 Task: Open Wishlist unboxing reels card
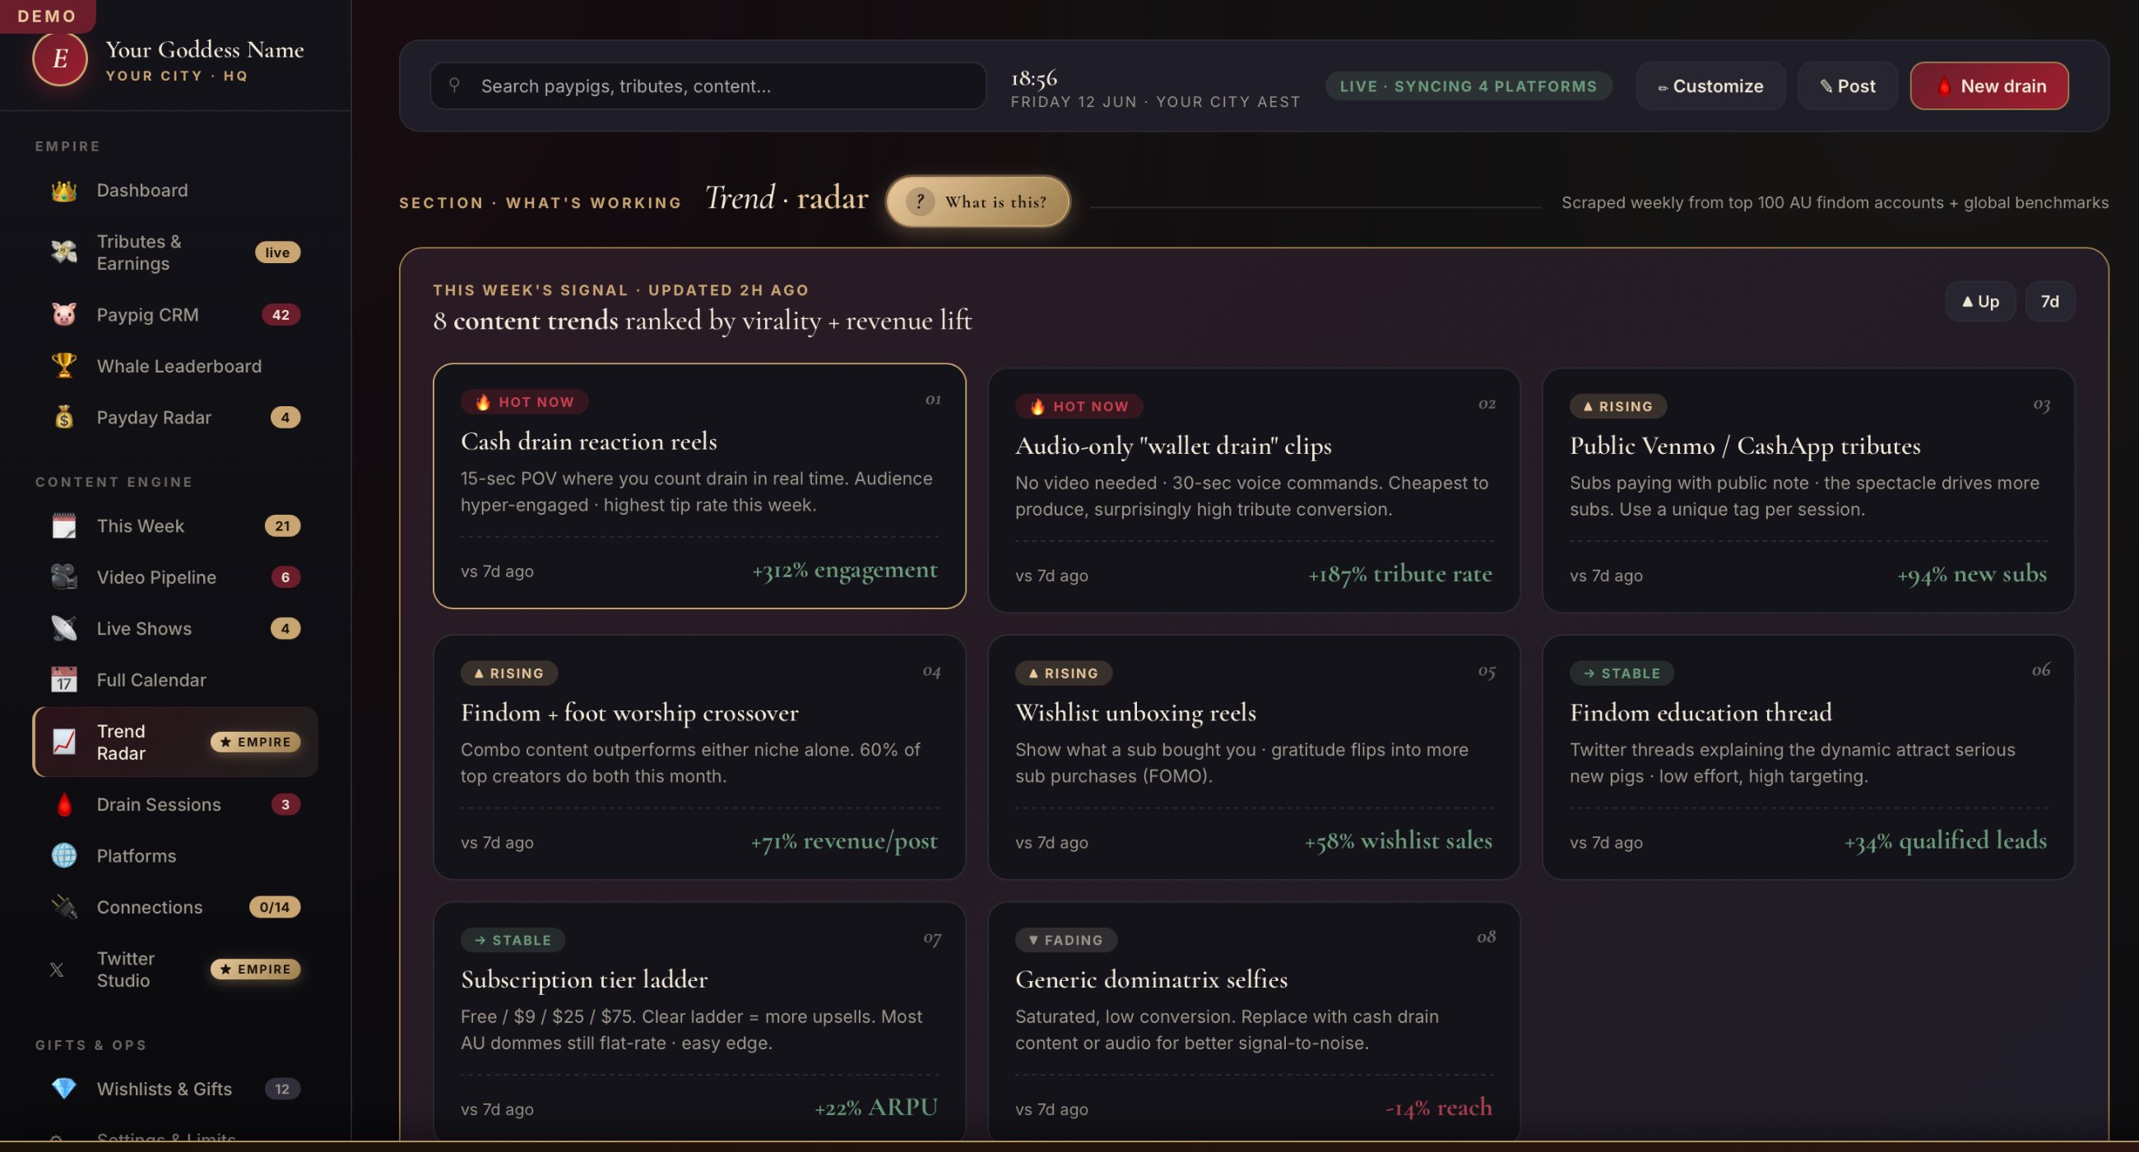pyautogui.click(x=1254, y=758)
